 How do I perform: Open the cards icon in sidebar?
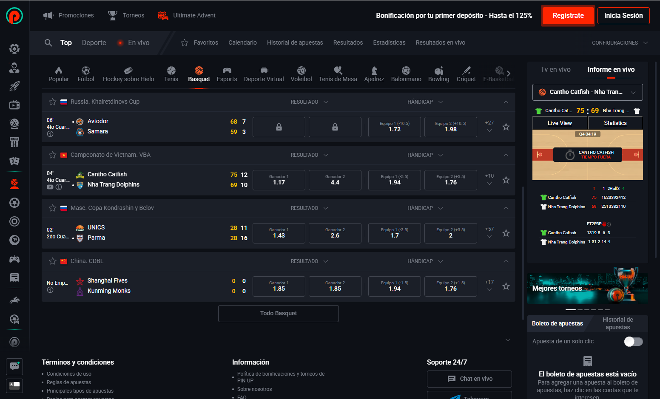(14, 161)
